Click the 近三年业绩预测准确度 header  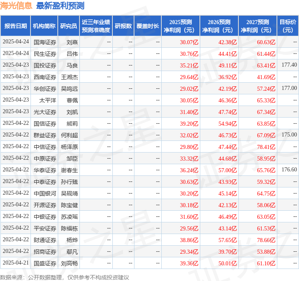96,26
